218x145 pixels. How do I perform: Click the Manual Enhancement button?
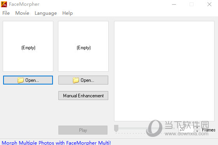coord(83,95)
